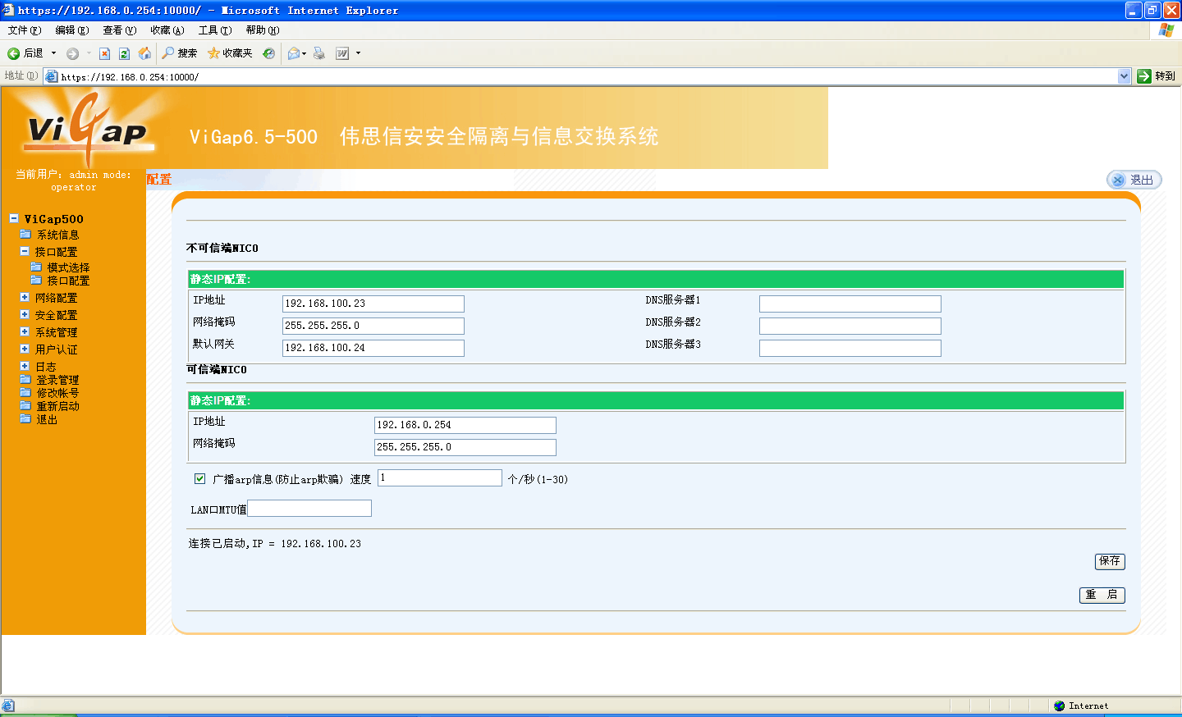Screen dimensions: 1182x717
Task: Click the 系统信息 folder icon
Action: click(x=25, y=234)
